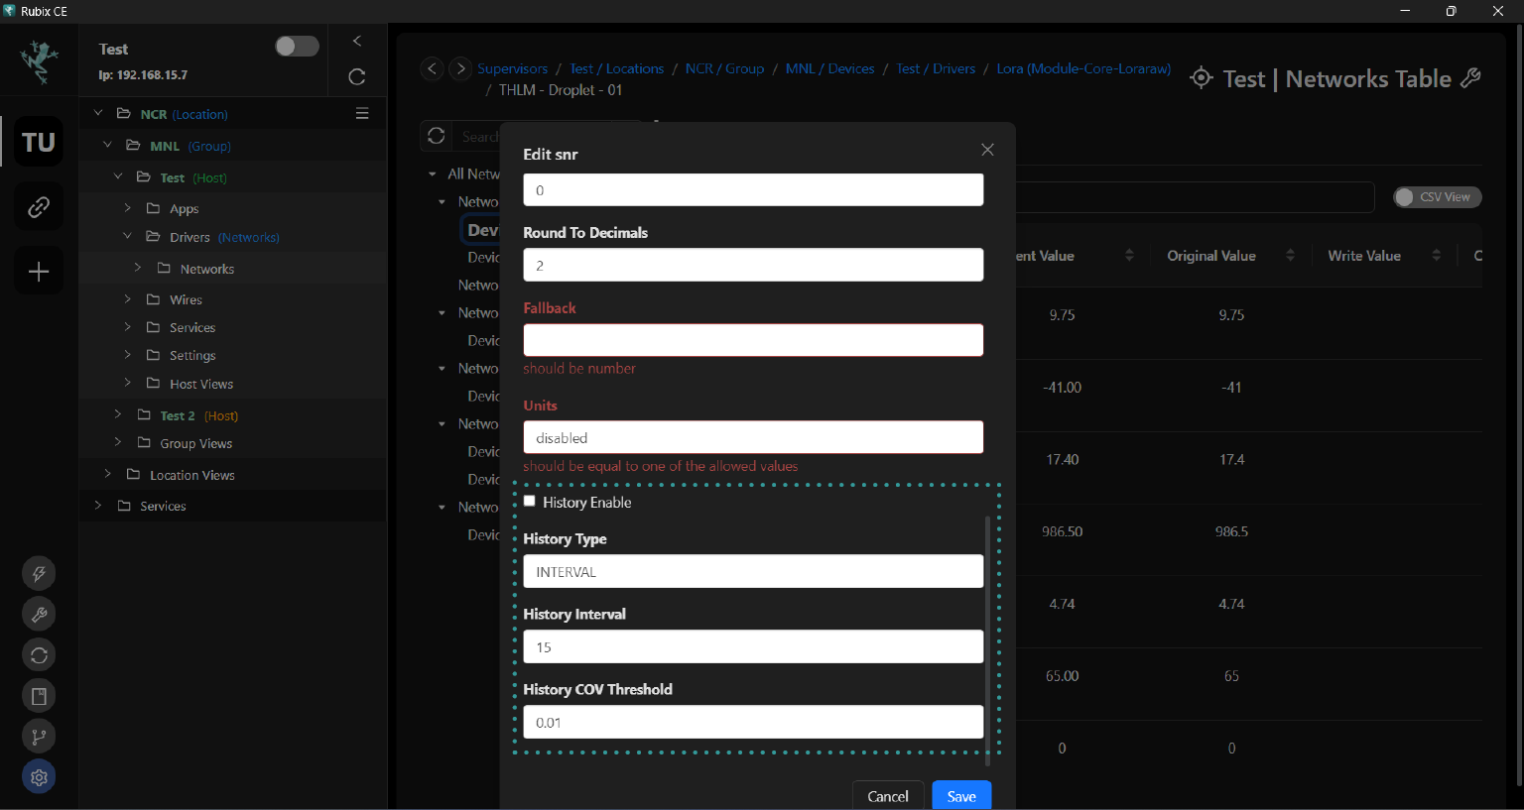This screenshot has width=1524, height=810.
Task: Click the plus add sidebar button
Action: tap(39, 272)
